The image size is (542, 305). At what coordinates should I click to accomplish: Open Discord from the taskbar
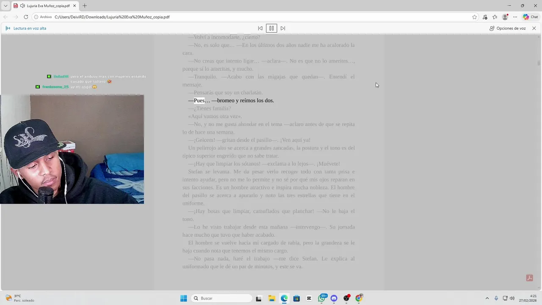click(334, 298)
